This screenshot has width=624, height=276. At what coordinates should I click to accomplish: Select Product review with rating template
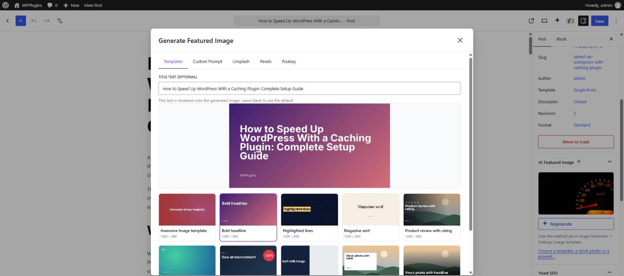coord(432,217)
